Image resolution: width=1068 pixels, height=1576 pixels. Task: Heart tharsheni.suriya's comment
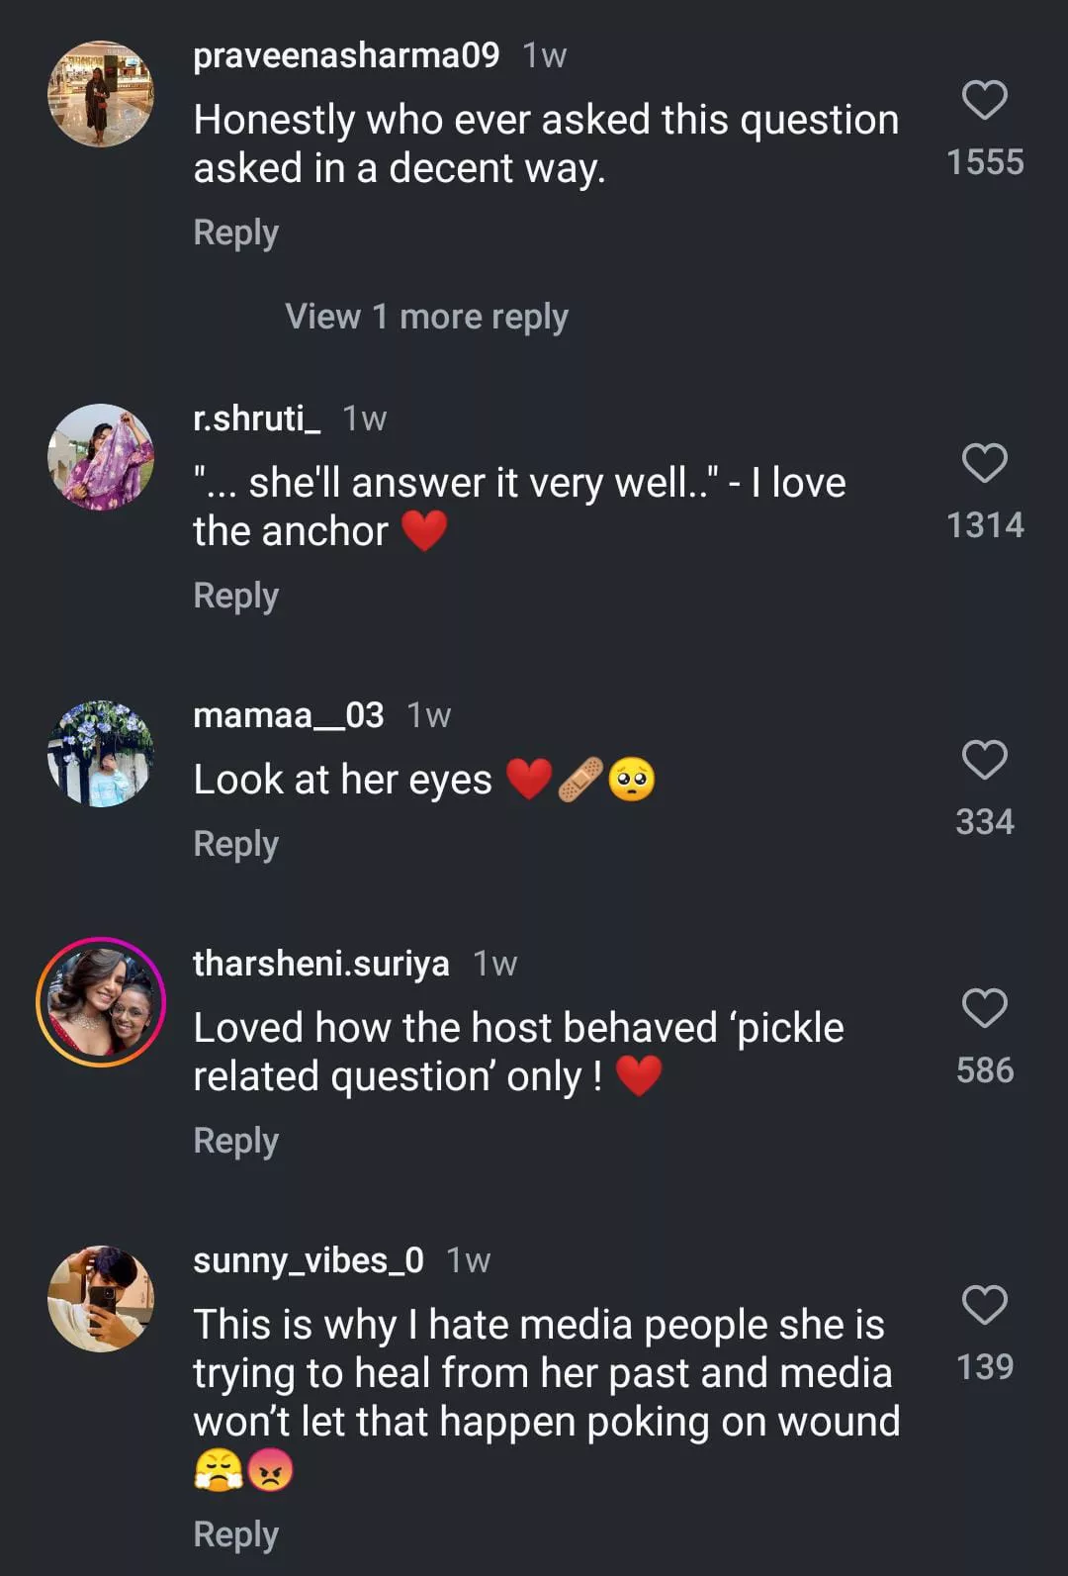(x=984, y=1008)
